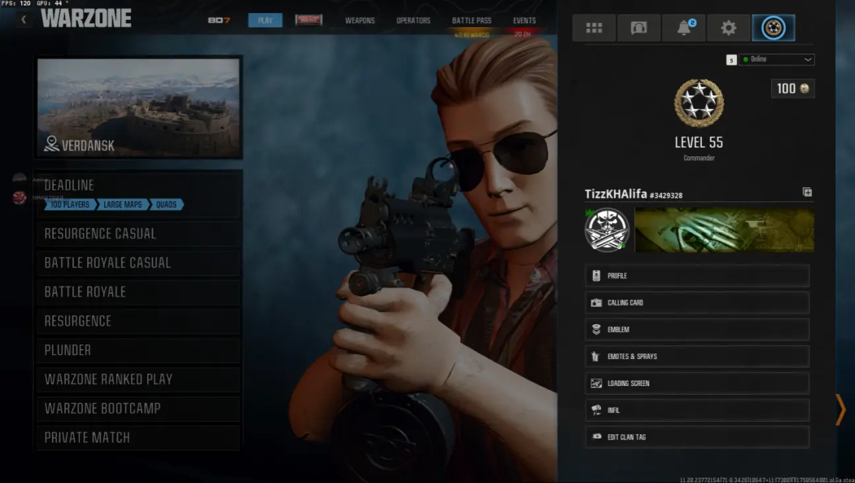Click the Verdansk map thumbnail
The width and height of the screenshot is (855, 483).
click(139, 107)
